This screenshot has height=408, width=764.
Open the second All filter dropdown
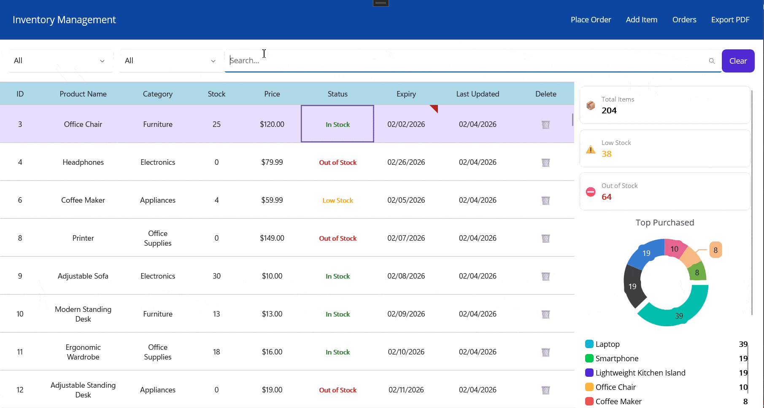(170, 60)
